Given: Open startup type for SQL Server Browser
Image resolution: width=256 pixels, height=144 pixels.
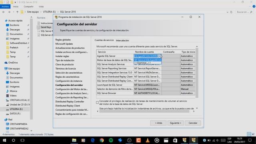Looking at the screenshot, I should [x=188, y=93].
